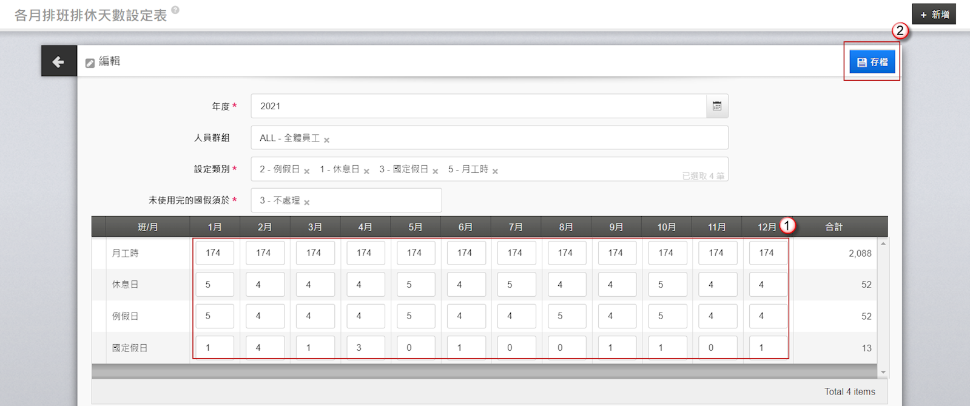Click the 月工時 input for 1月
970x406 pixels.
(214, 253)
